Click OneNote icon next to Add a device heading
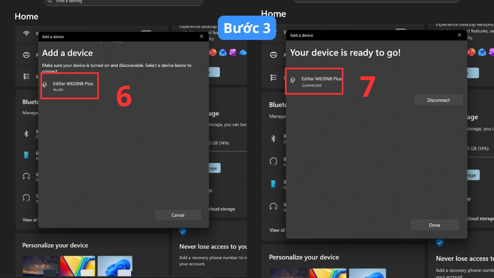This screenshot has height=278, width=494. (x=233, y=52)
